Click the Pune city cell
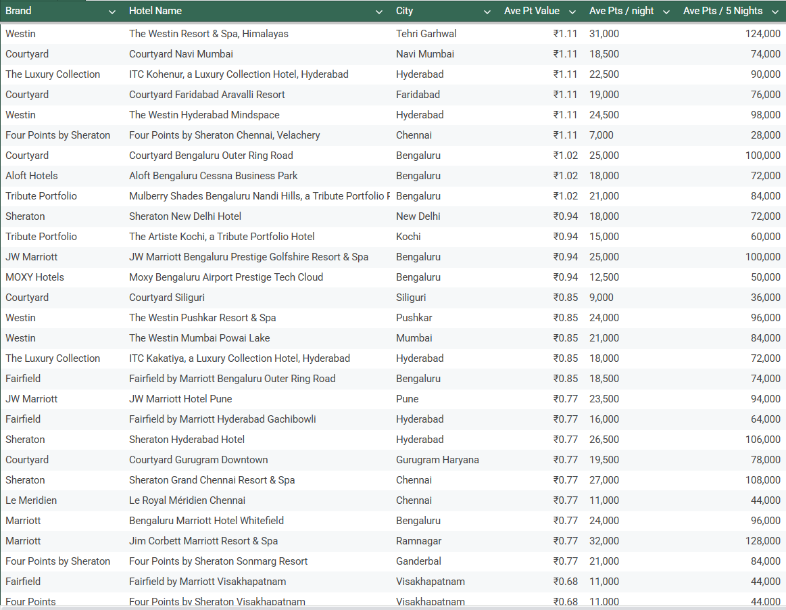Viewport: 786px width, 610px height. click(x=407, y=399)
